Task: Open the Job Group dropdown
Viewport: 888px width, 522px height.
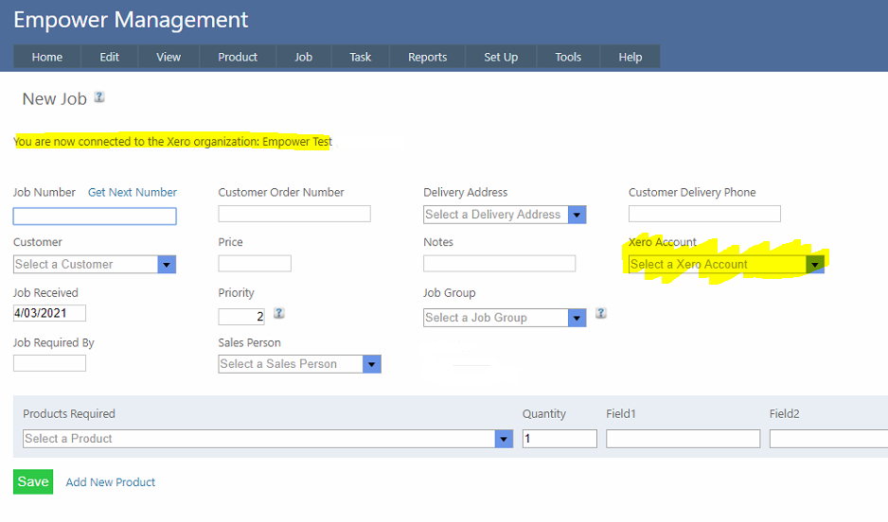Action: point(505,318)
